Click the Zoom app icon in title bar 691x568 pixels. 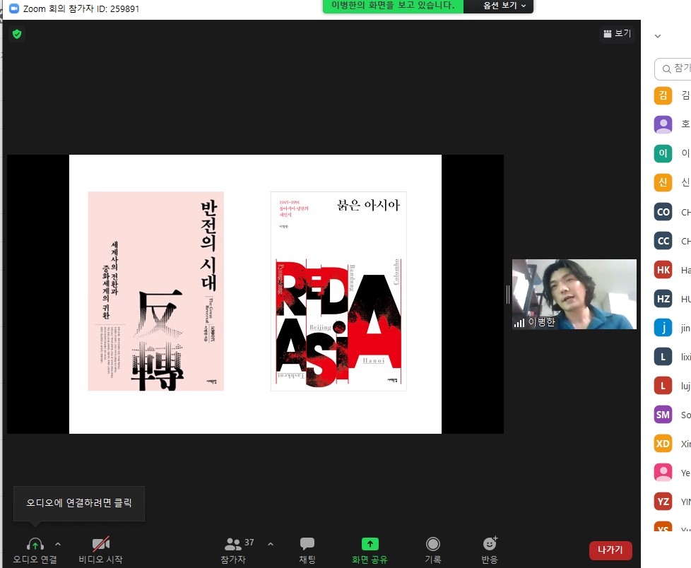click(x=13, y=9)
